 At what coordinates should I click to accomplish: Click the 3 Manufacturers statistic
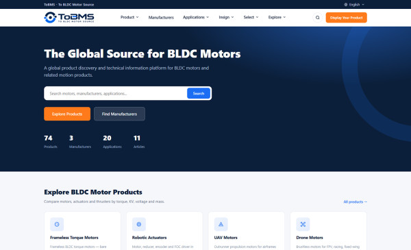click(x=80, y=142)
